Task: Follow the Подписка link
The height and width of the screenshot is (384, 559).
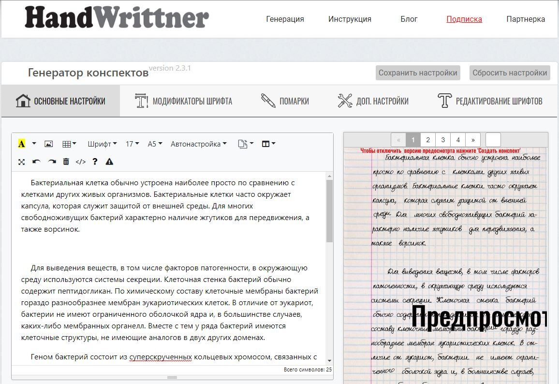Action: (x=464, y=19)
